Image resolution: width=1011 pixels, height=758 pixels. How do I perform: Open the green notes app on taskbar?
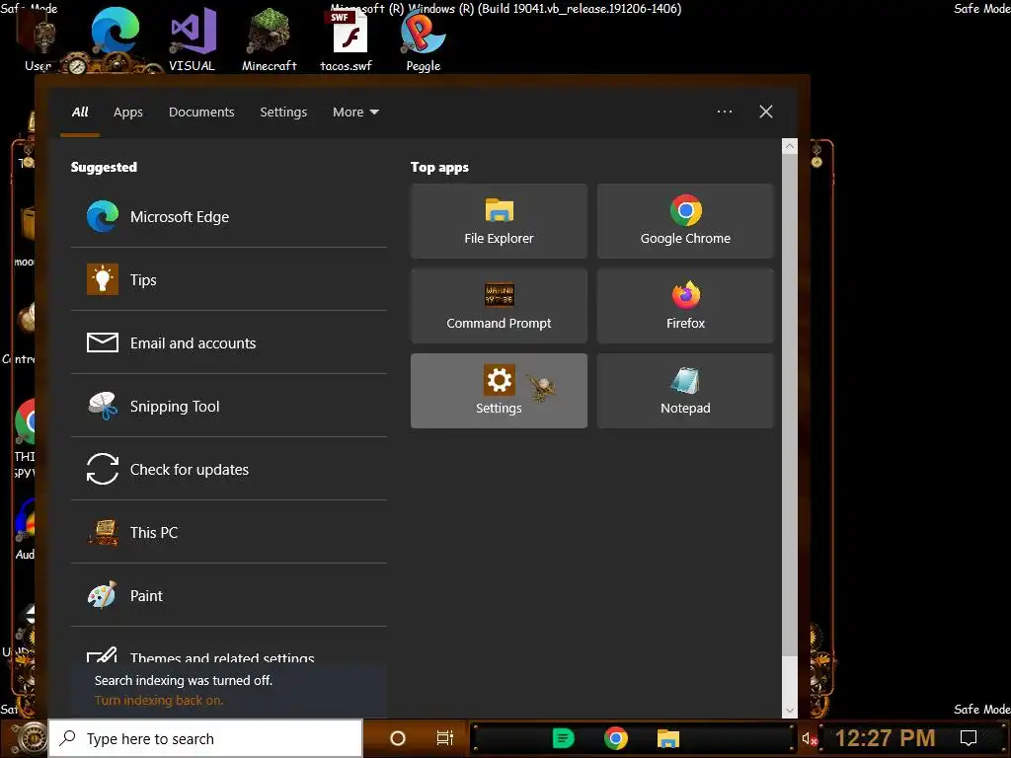563,738
